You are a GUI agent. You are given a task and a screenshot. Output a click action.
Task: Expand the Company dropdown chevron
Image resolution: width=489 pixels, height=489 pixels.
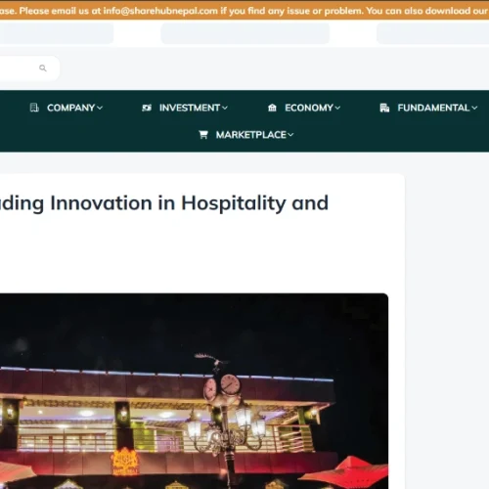click(100, 108)
